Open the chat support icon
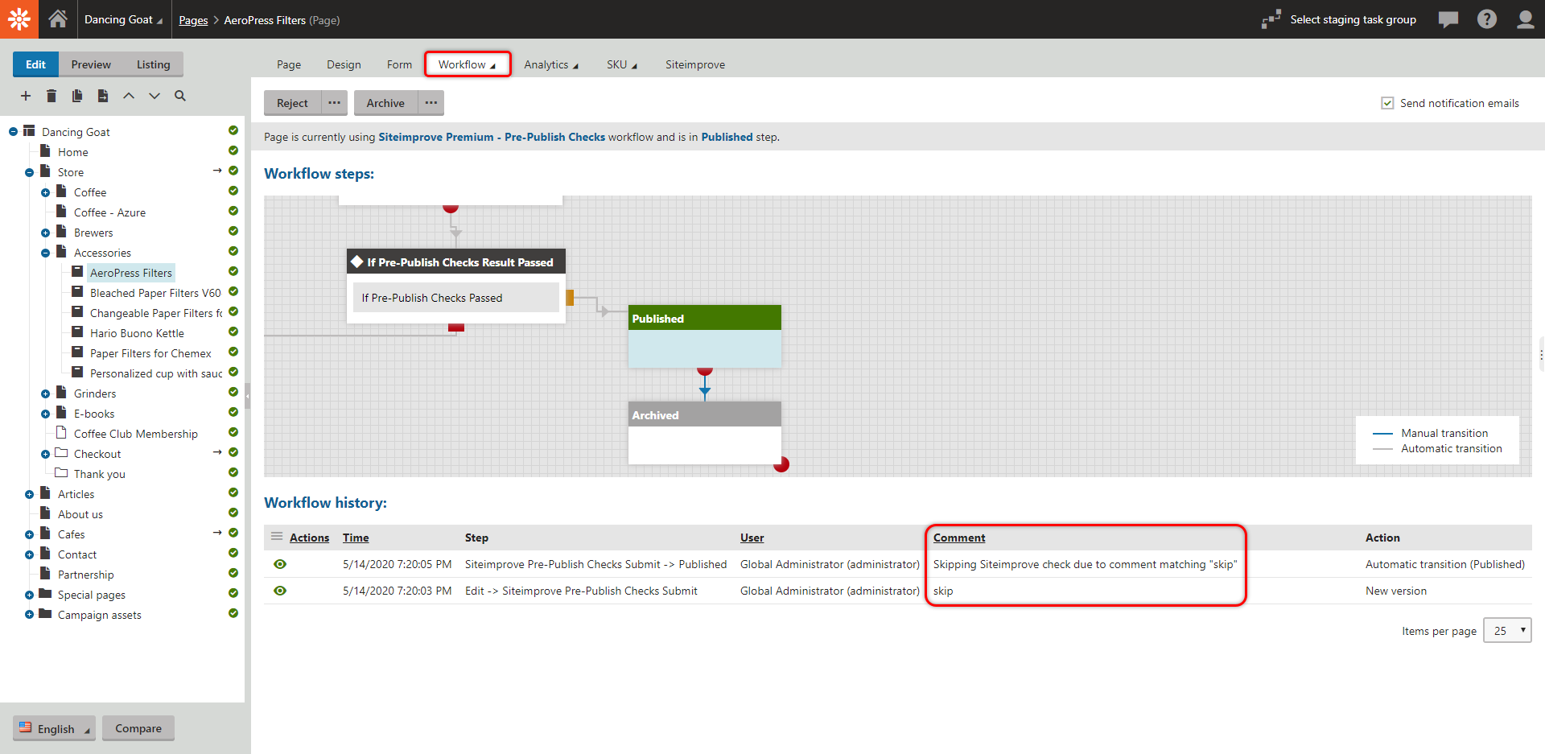 coord(1448,19)
